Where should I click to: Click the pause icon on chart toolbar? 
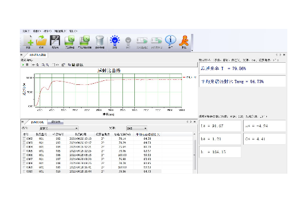click(27, 64)
